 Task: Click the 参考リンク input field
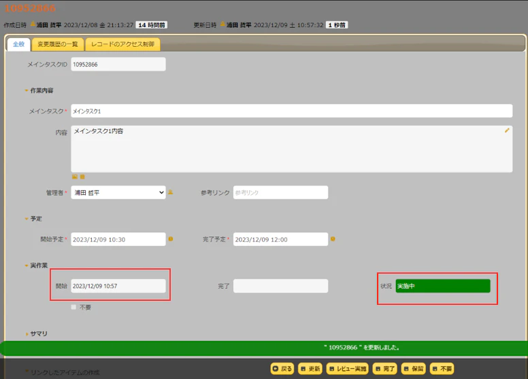pyautogui.click(x=280, y=192)
